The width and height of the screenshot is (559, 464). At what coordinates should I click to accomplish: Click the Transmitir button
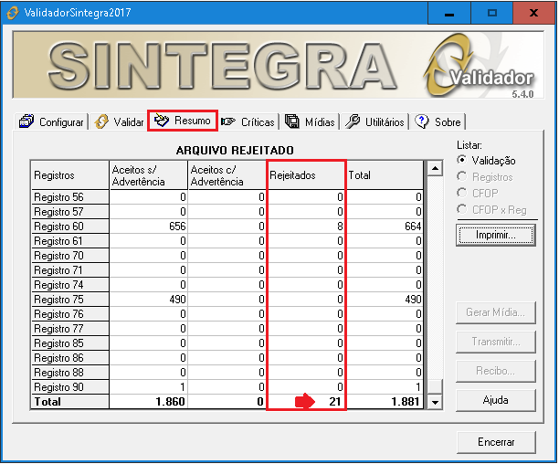click(496, 342)
